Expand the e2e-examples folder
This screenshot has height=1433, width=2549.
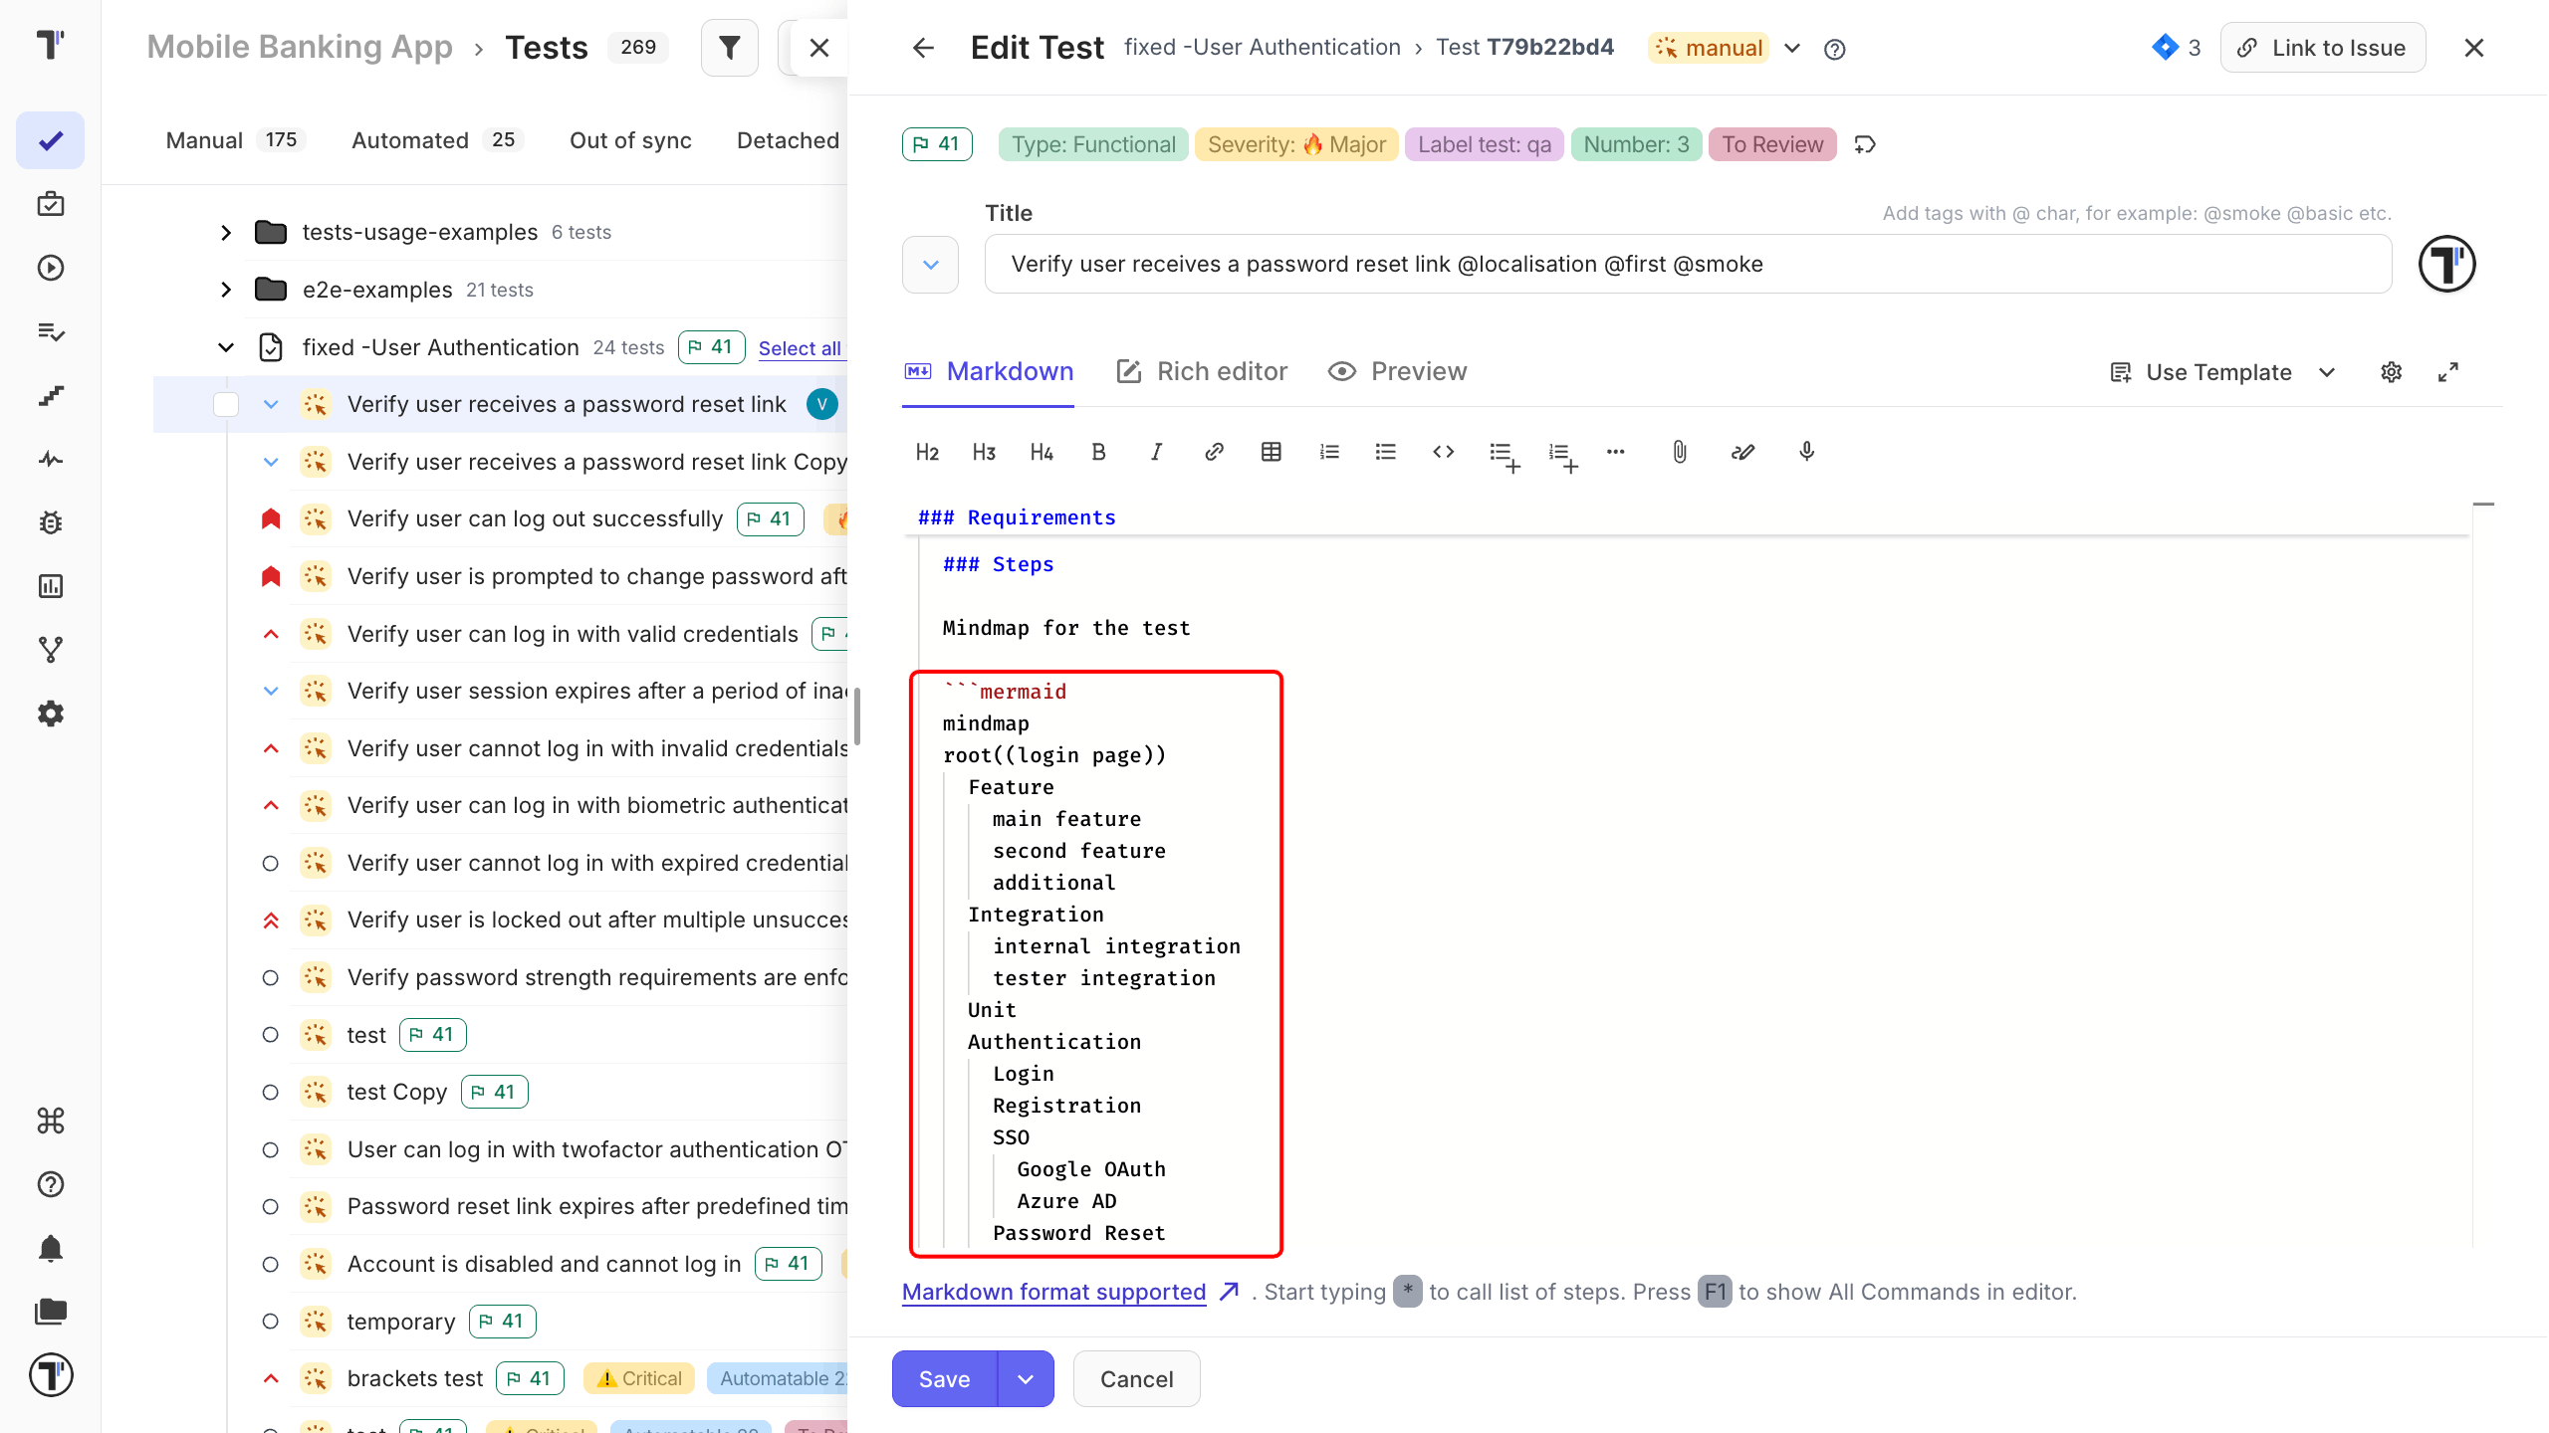point(226,290)
